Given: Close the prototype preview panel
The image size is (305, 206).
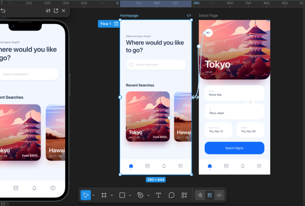Looking at the screenshot, I should pos(64,11).
